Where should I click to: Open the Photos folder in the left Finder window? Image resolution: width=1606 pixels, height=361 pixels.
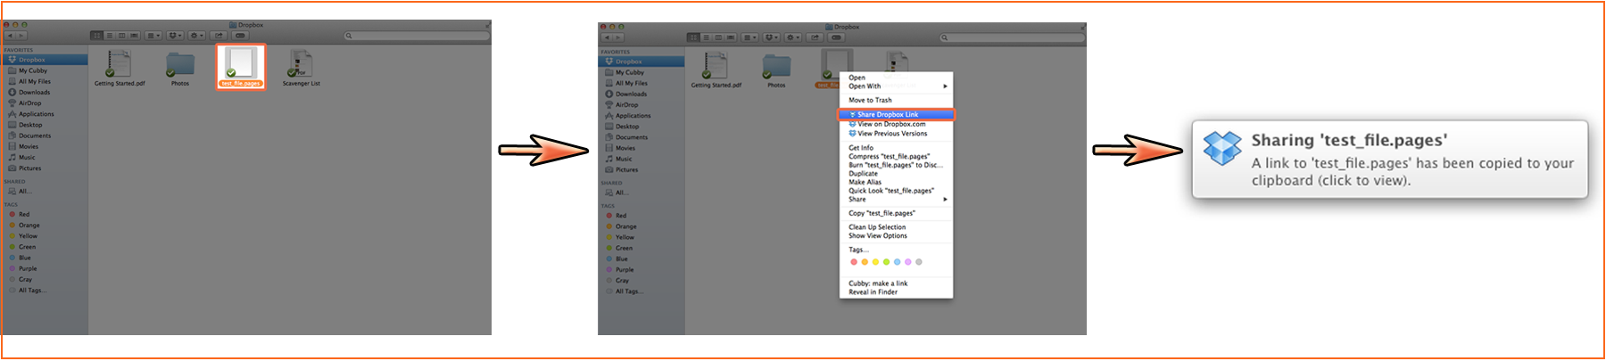coord(180,65)
